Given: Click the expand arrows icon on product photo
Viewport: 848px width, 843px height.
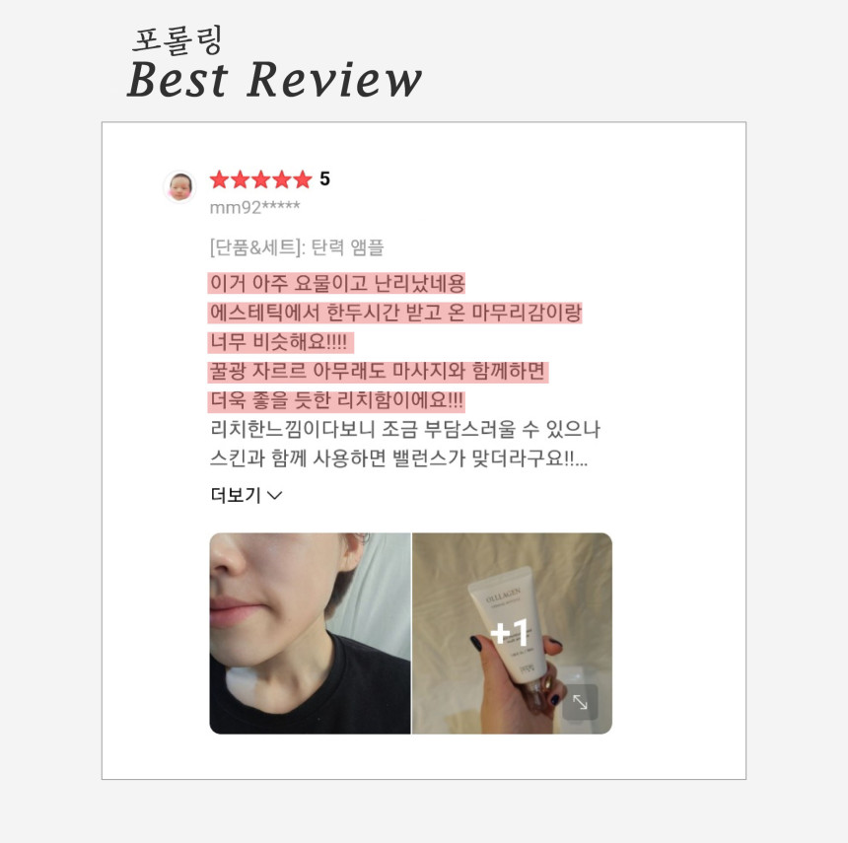Looking at the screenshot, I should tap(581, 702).
